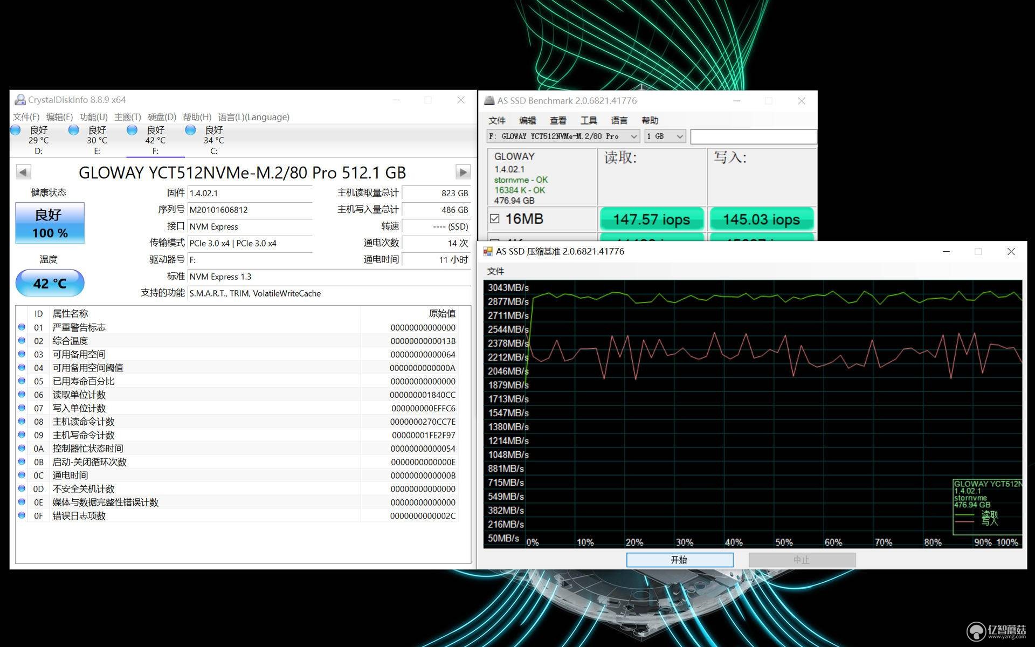The image size is (1035, 647).
Task: Open the 语言(L)(Language) menu
Action: tap(253, 117)
